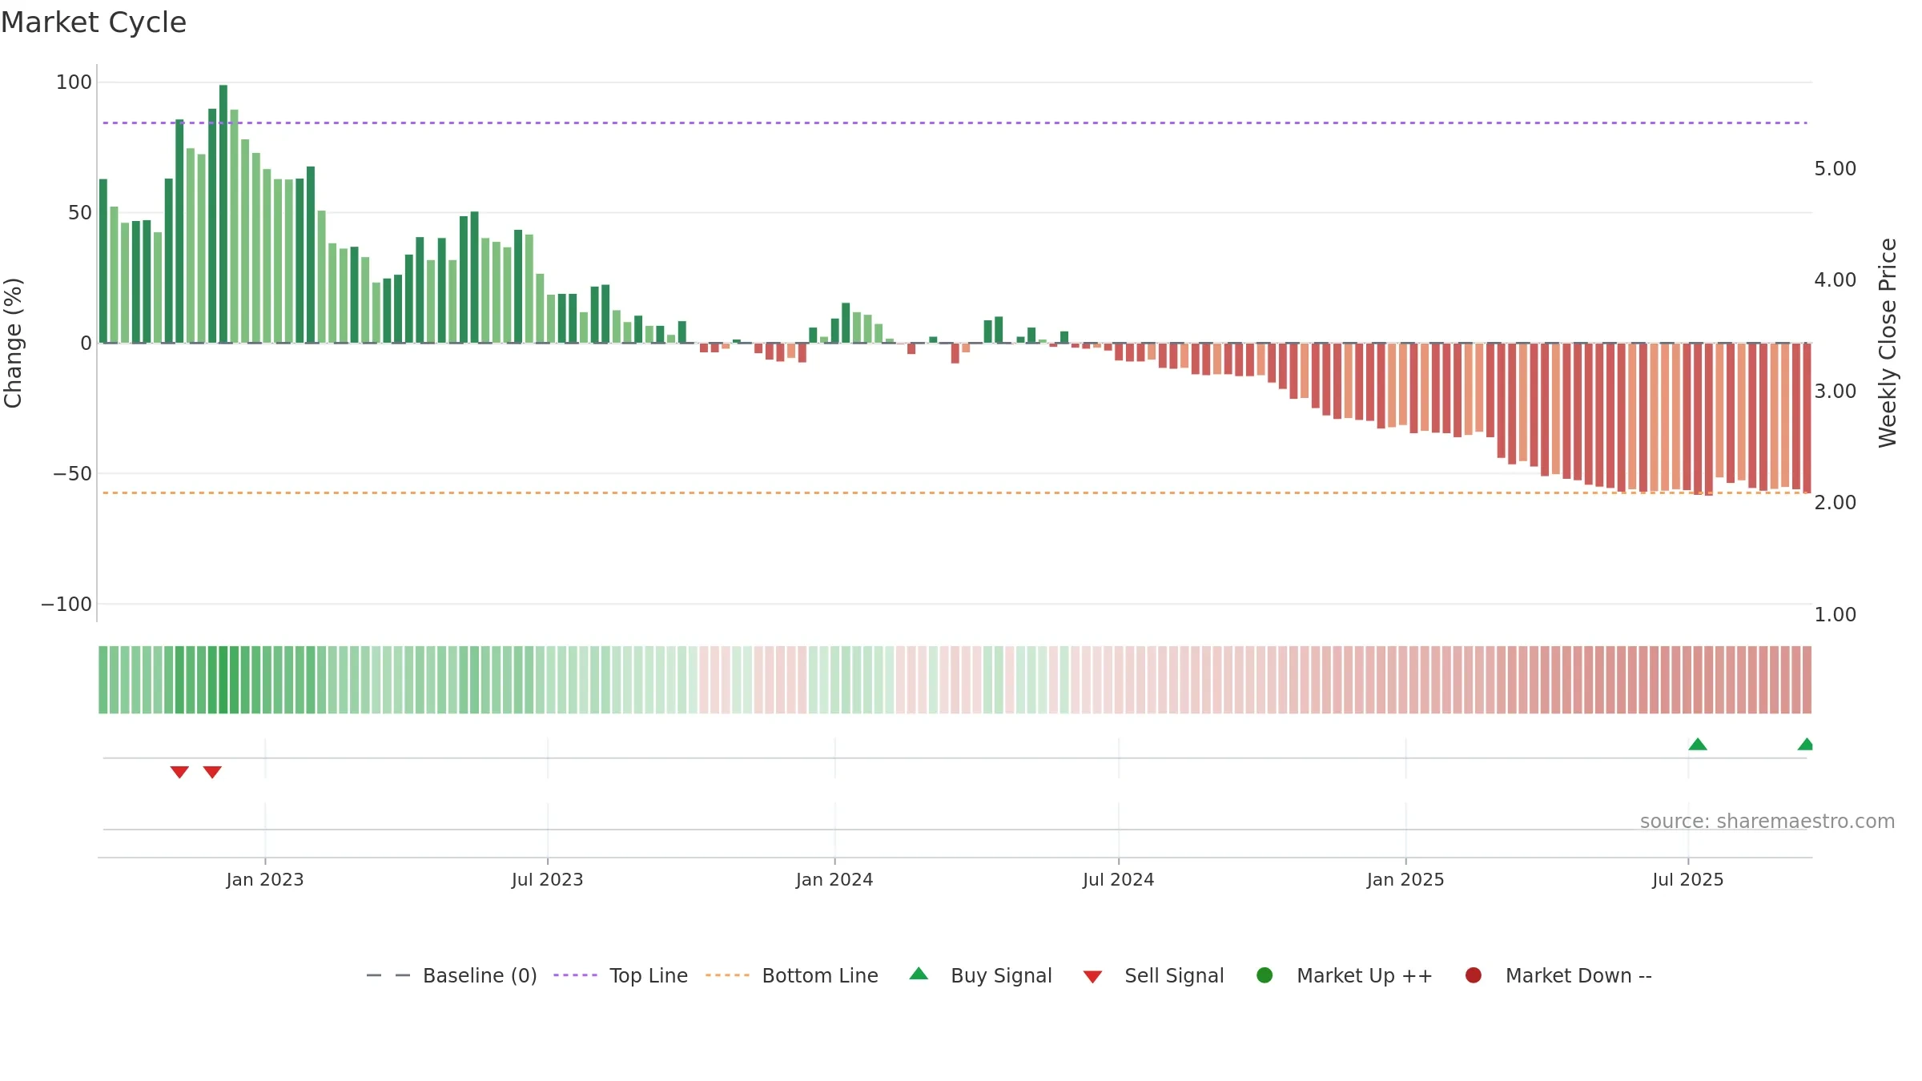Click the Weekly Close Price axis title

click(1888, 343)
